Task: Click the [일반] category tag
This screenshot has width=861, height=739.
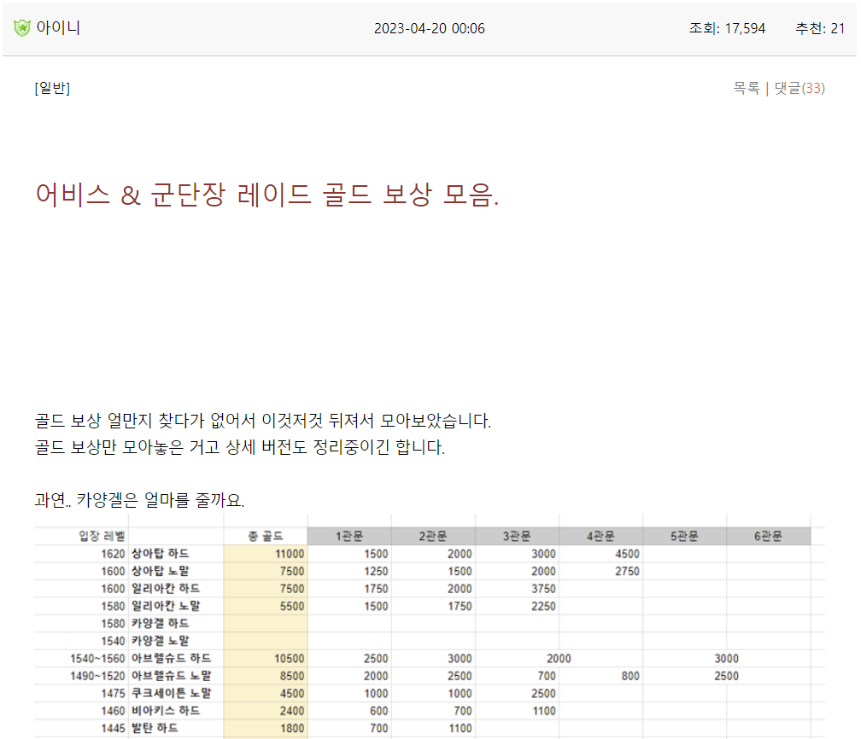Action: tap(52, 88)
